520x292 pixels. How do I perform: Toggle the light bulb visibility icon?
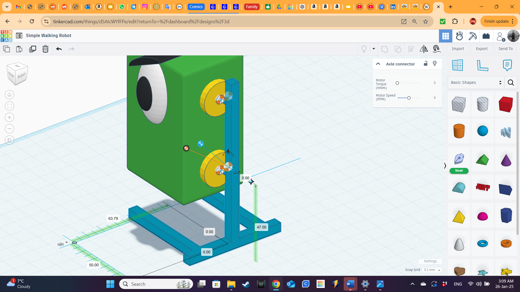pyautogui.click(x=435, y=63)
